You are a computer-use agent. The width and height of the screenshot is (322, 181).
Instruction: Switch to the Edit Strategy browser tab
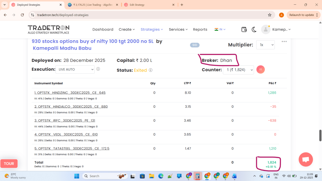pyautogui.click(x=148, y=5)
